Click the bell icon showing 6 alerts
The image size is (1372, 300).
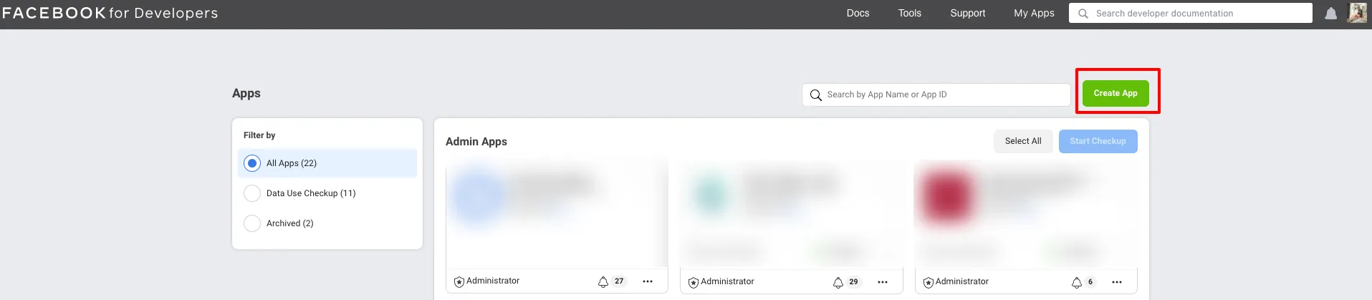click(x=1077, y=283)
